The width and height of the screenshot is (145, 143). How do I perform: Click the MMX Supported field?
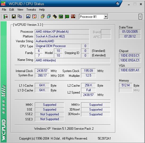[49, 105]
